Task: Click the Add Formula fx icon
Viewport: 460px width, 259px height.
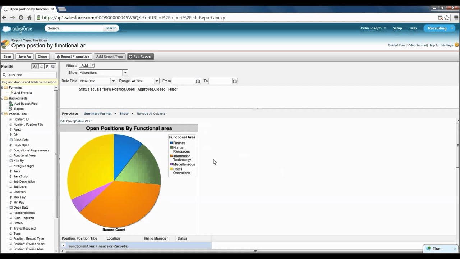Action: 11,93
